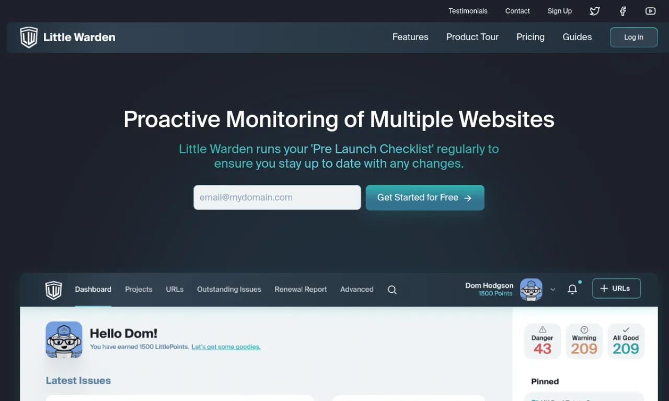Open the Danger 43 status card
Image resolution: width=669 pixels, height=401 pixels.
pos(543,341)
